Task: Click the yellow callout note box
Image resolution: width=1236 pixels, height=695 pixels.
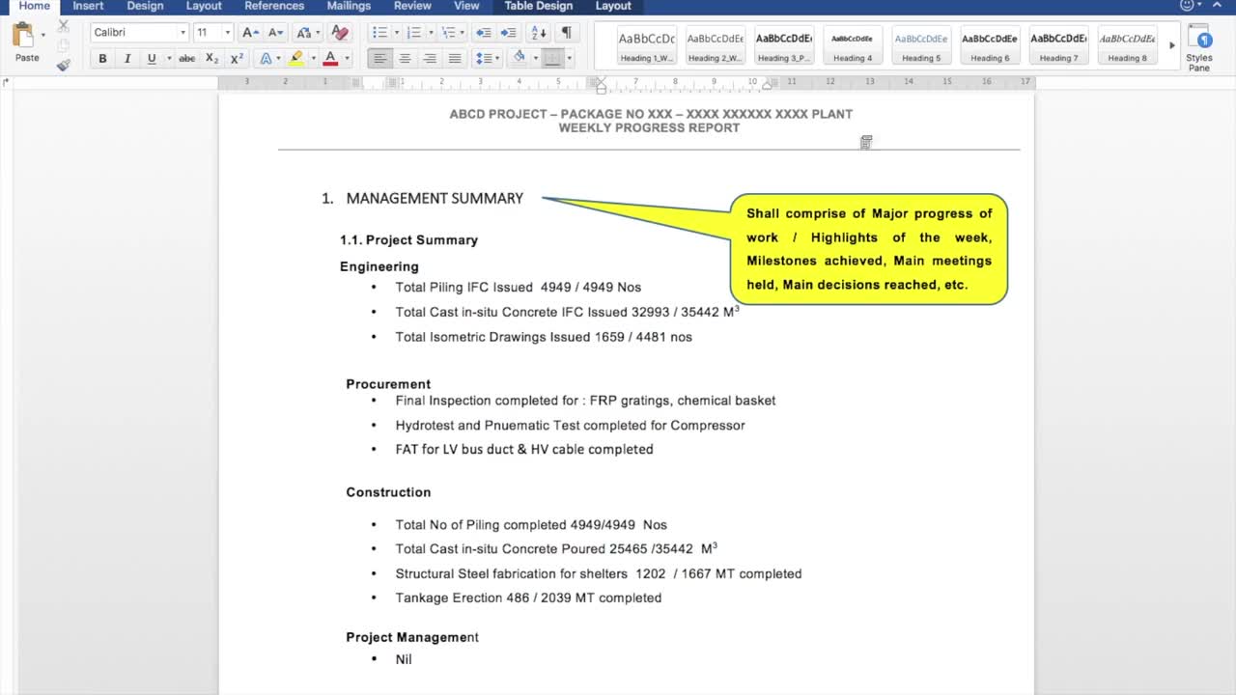Action: click(x=869, y=249)
